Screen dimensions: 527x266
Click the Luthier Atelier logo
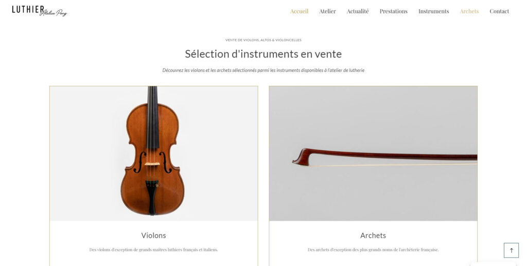pyautogui.click(x=40, y=11)
